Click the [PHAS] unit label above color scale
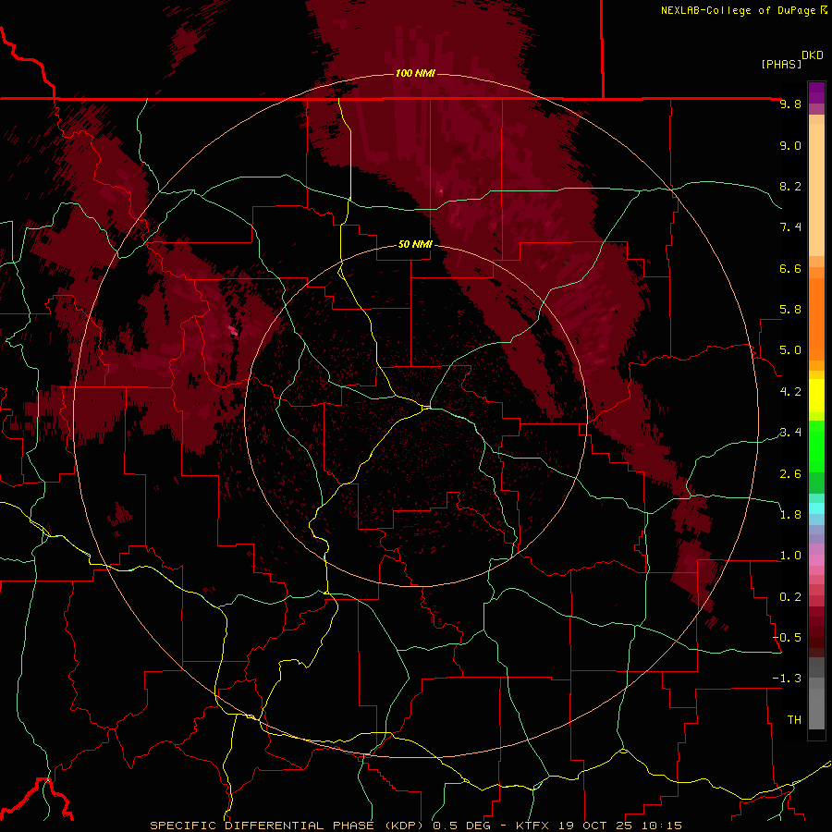832x832 pixels. [781, 64]
